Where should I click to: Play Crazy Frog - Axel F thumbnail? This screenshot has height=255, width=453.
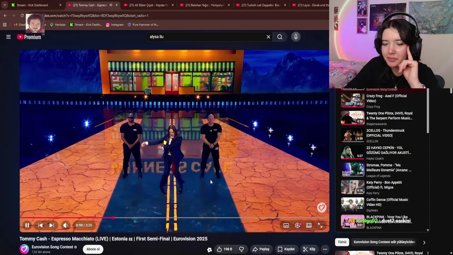tap(352, 100)
